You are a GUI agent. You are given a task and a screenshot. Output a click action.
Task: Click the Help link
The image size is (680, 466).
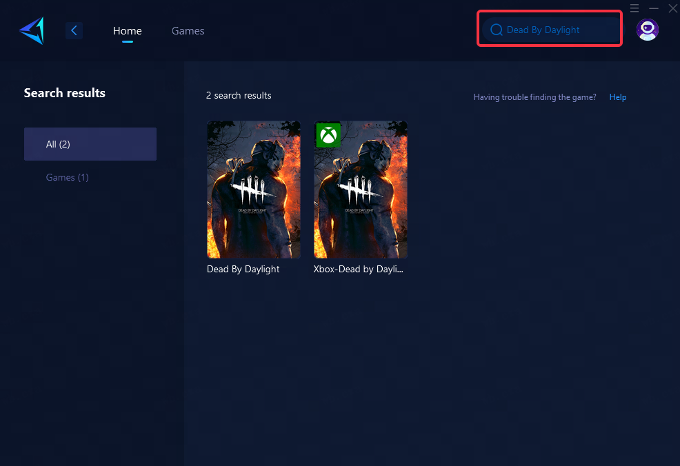pos(617,97)
